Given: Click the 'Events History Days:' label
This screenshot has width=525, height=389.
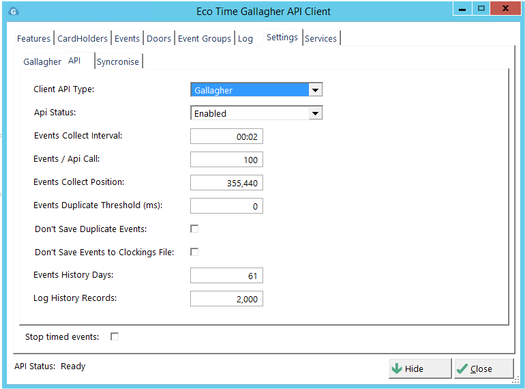Looking at the screenshot, I should coord(74,275).
